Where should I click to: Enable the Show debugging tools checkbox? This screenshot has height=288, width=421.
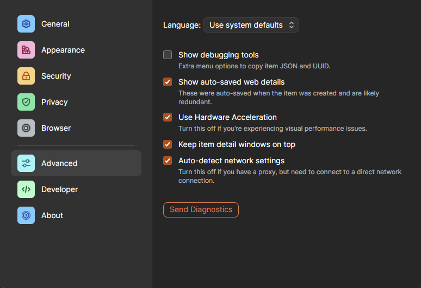point(168,55)
